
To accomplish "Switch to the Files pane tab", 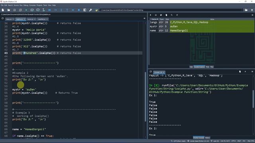I will (x=212, y=67).
